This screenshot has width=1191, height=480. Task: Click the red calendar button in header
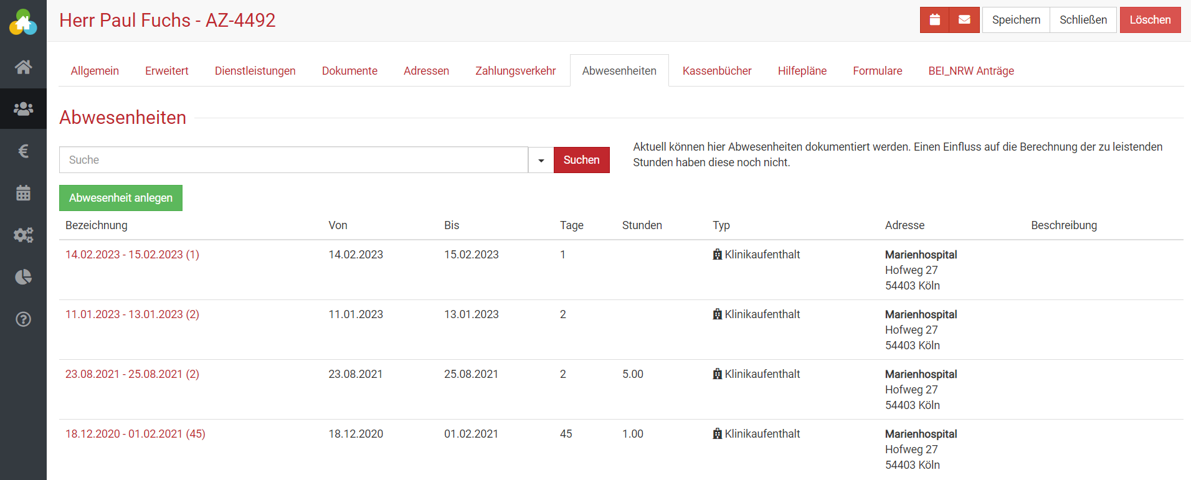pyautogui.click(x=934, y=20)
